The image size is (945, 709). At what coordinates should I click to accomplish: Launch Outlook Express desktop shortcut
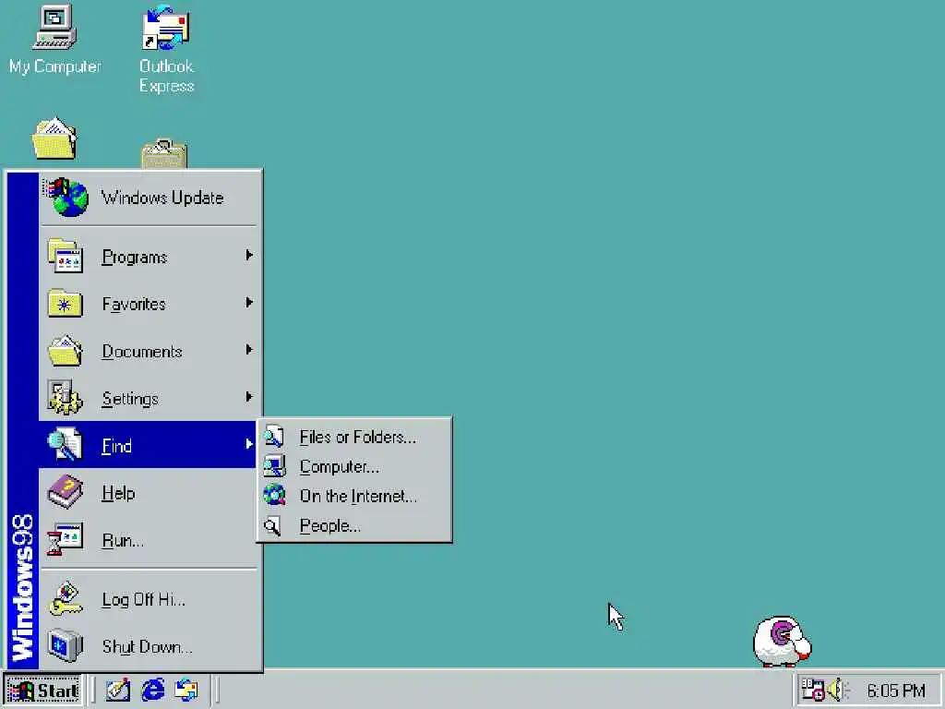(166, 27)
